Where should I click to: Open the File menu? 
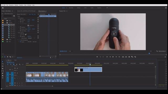[x=2, y=5]
